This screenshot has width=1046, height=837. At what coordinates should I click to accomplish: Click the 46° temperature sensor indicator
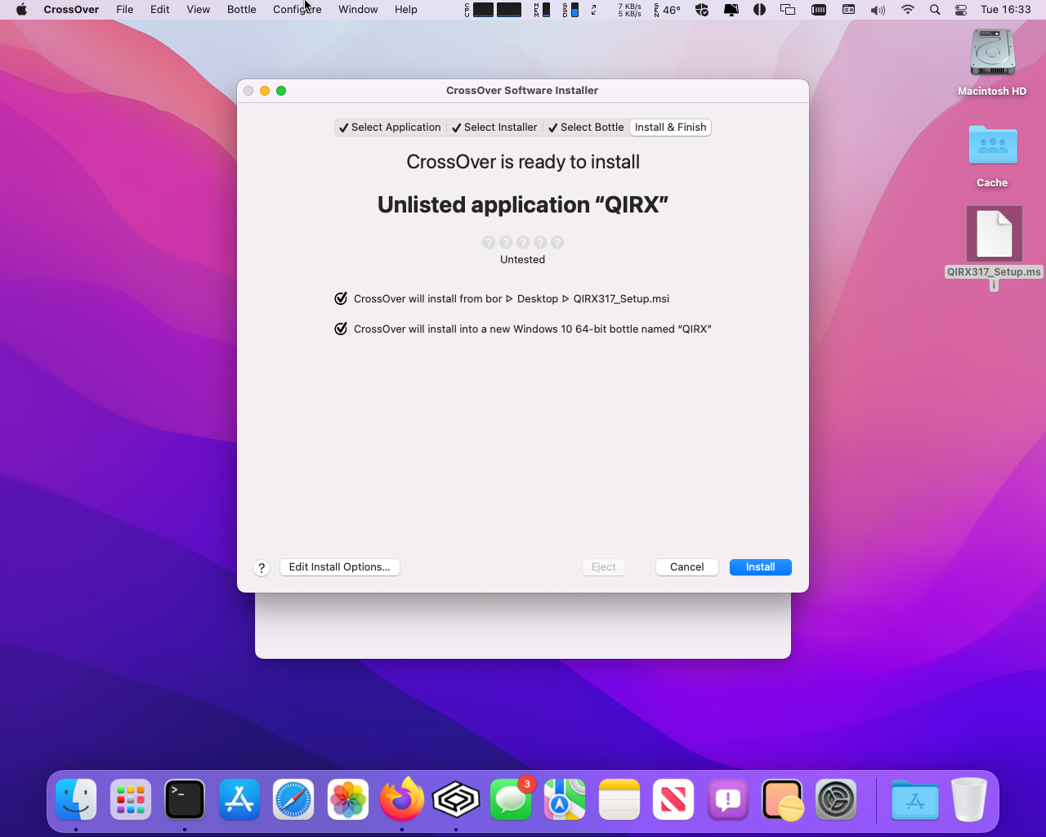[x=668, y=10]
